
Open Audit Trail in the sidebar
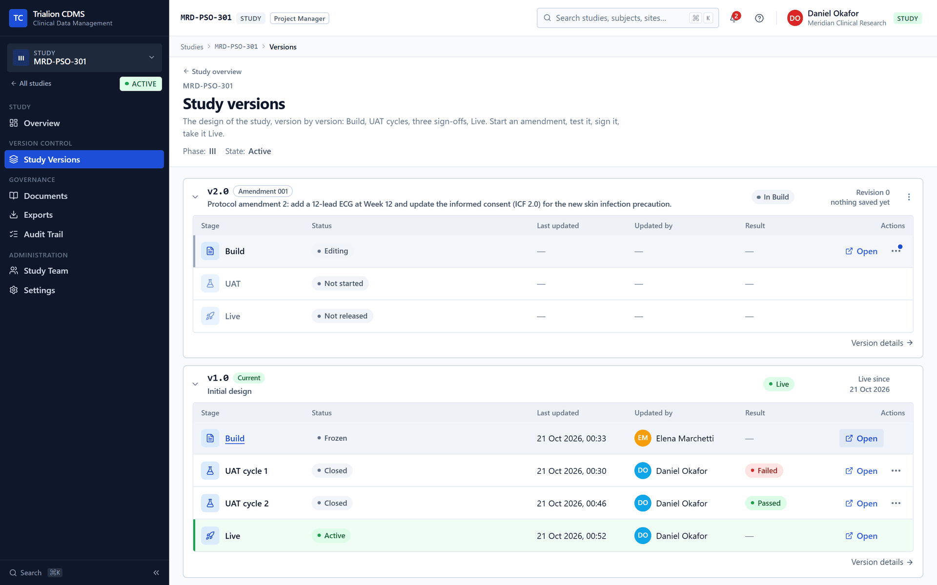pos(84,234)
